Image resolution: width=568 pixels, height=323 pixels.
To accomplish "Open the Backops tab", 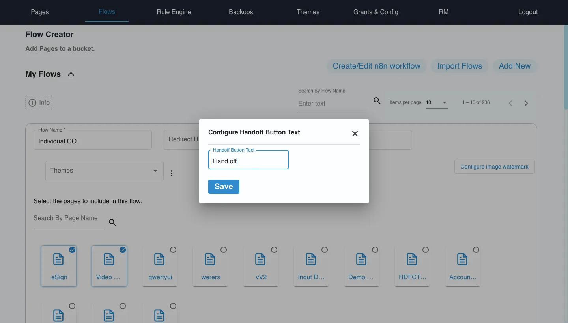I will pyautogui.click(x=241, y=12).
